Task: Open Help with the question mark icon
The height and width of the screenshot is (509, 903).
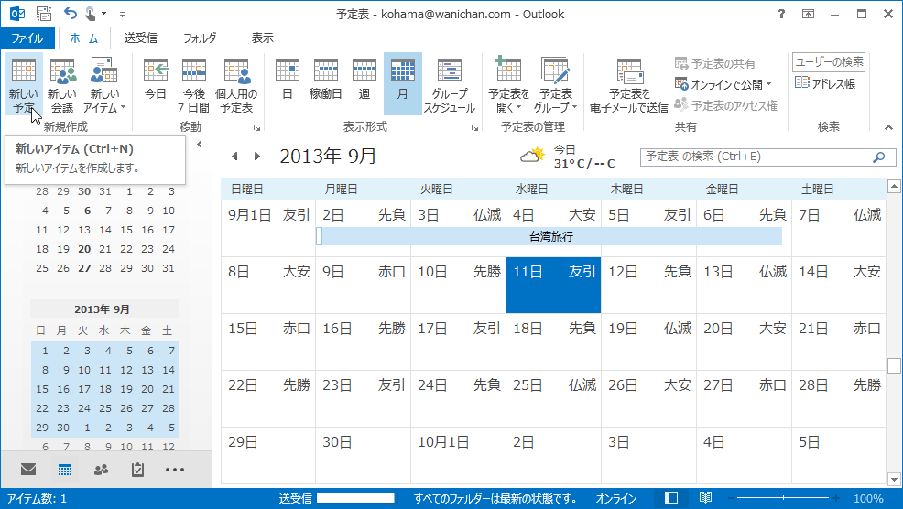Action: click(781, 14)
